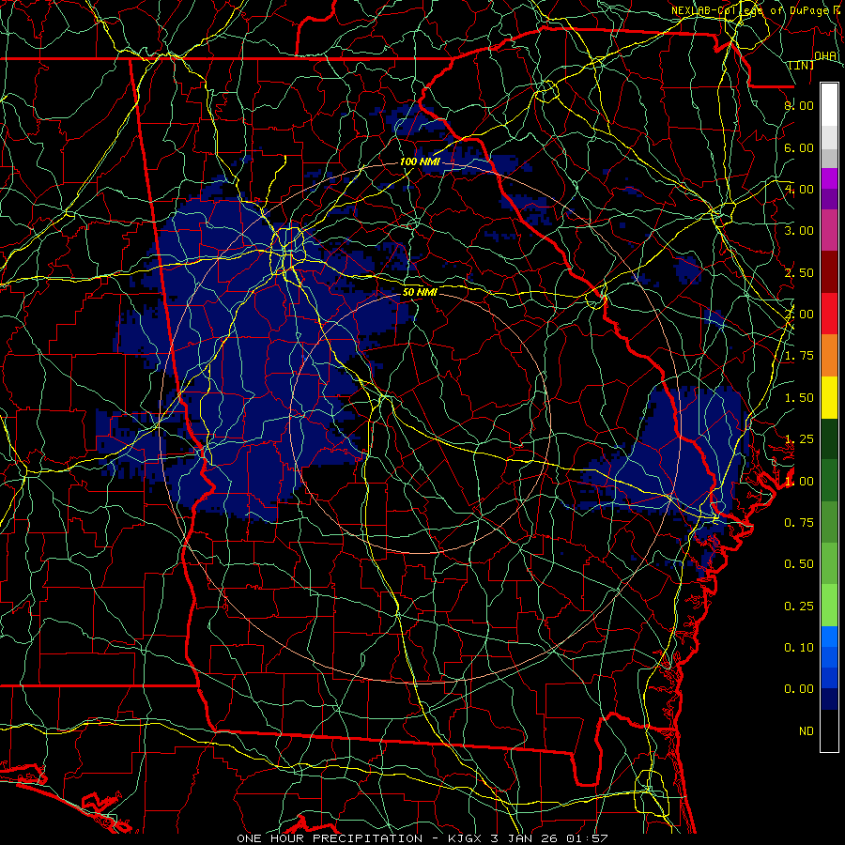The height and width of the screenshot is (845, 845).
Task: Click the 4.00 legend value
Action: (x=799, y=189)
